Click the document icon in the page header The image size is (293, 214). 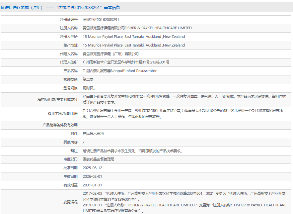tap(3, 8)
